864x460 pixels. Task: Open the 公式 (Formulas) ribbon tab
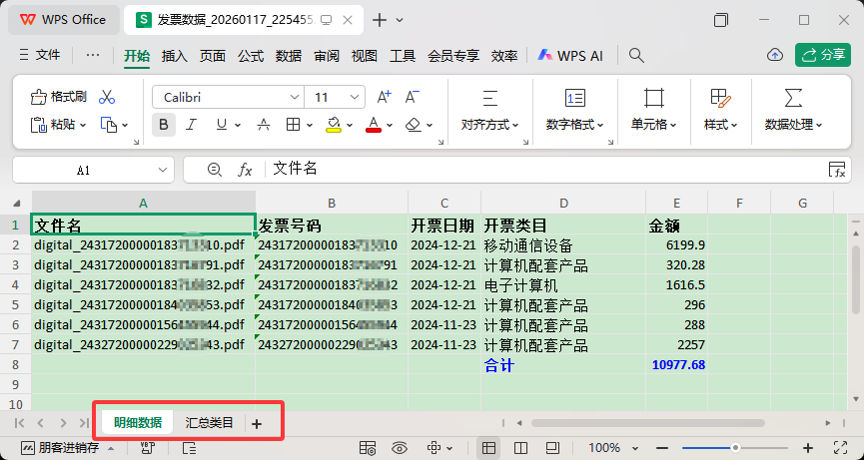coord(251,56)
